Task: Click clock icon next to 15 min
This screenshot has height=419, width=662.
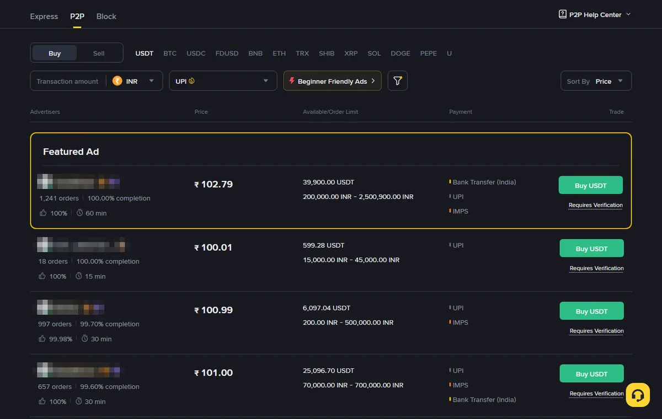Action: (79, 276)
